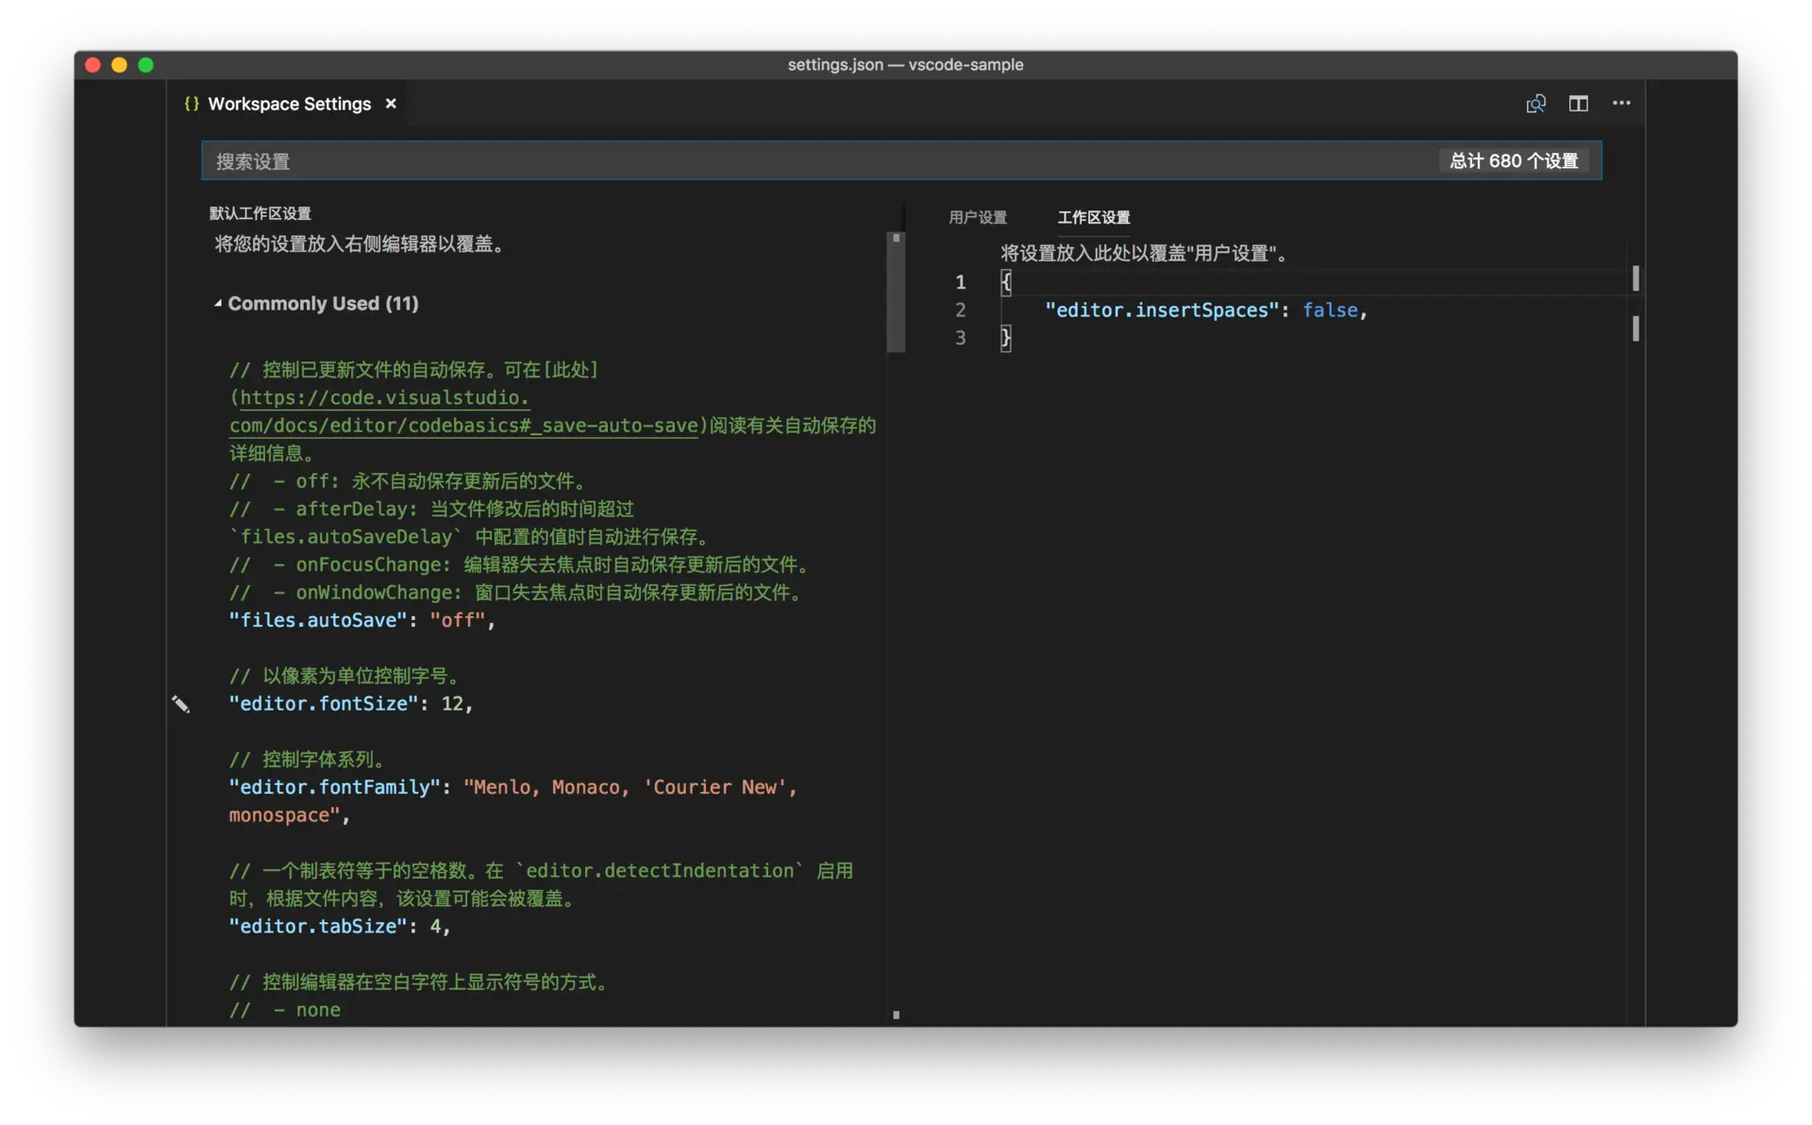Click the red window close button
Screen dimensions: 1812x1125
(92, 65)
